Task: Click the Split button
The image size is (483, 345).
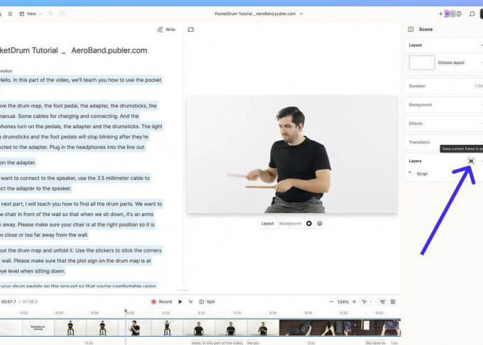Action: (x=207, y=302)
